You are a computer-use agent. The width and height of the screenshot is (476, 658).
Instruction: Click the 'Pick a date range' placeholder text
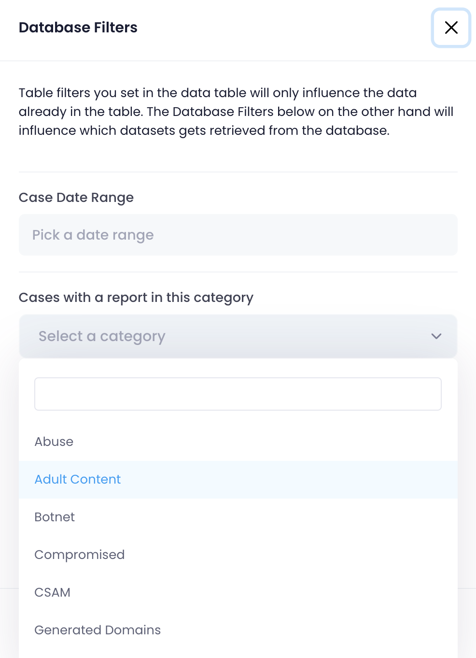pyautogui.click(x=93, y=235)
